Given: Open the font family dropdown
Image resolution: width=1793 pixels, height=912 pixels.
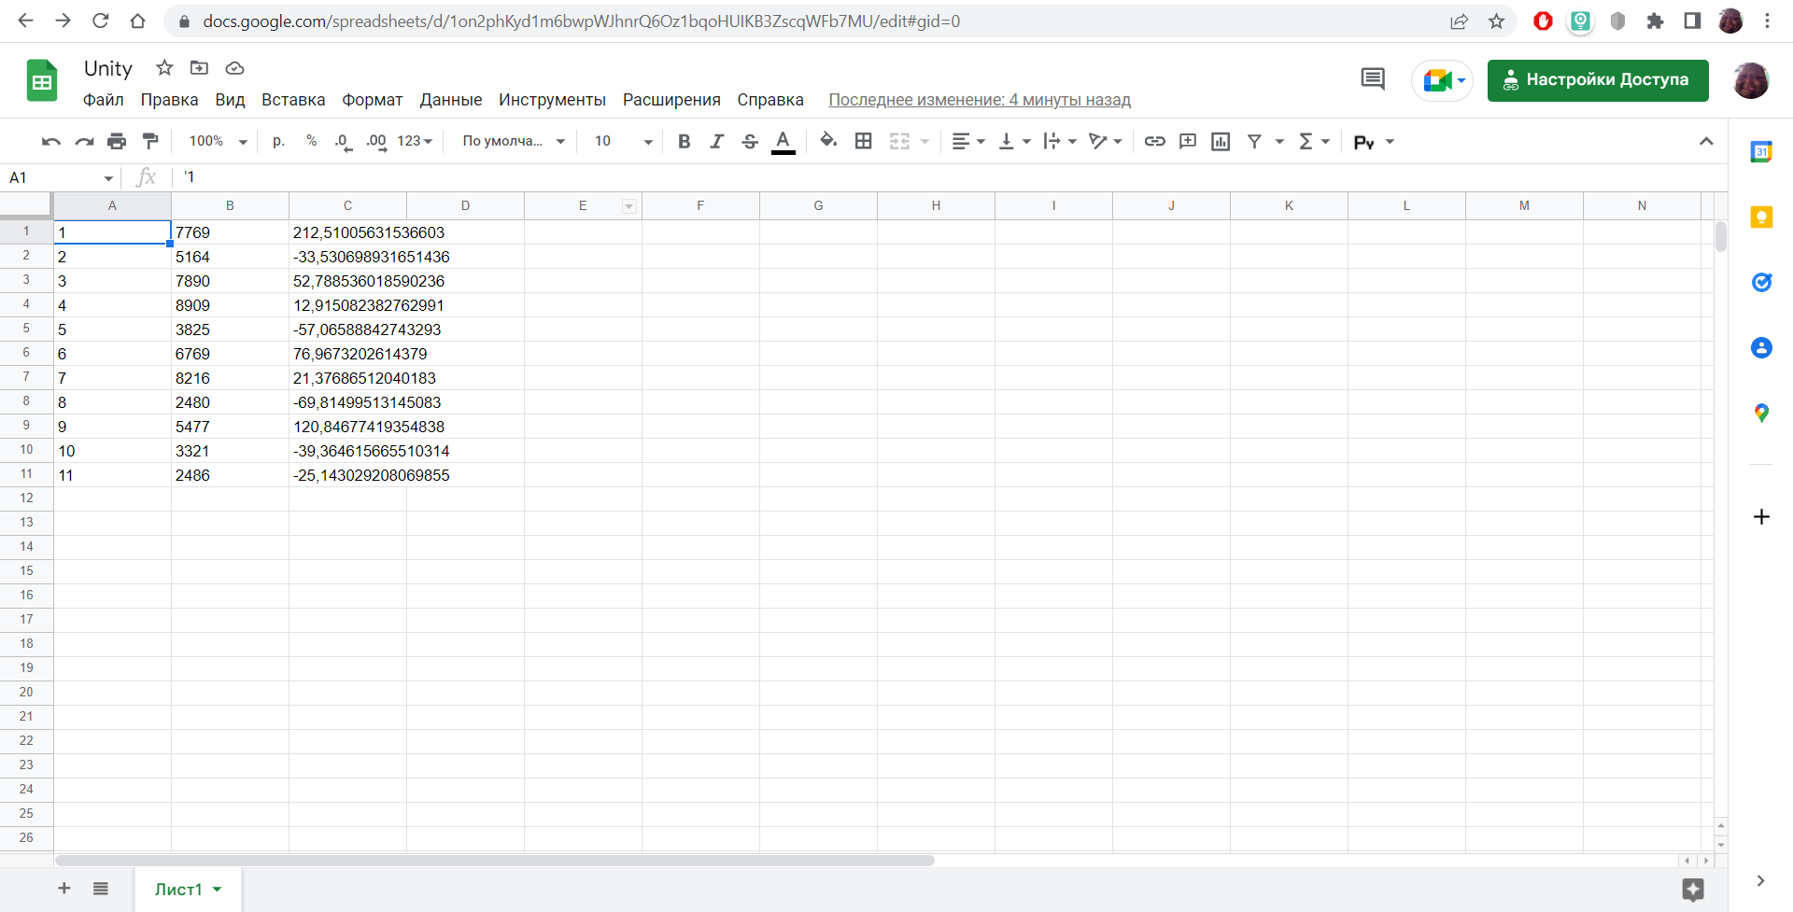Looking at the screenshot, I should (514, 142).
